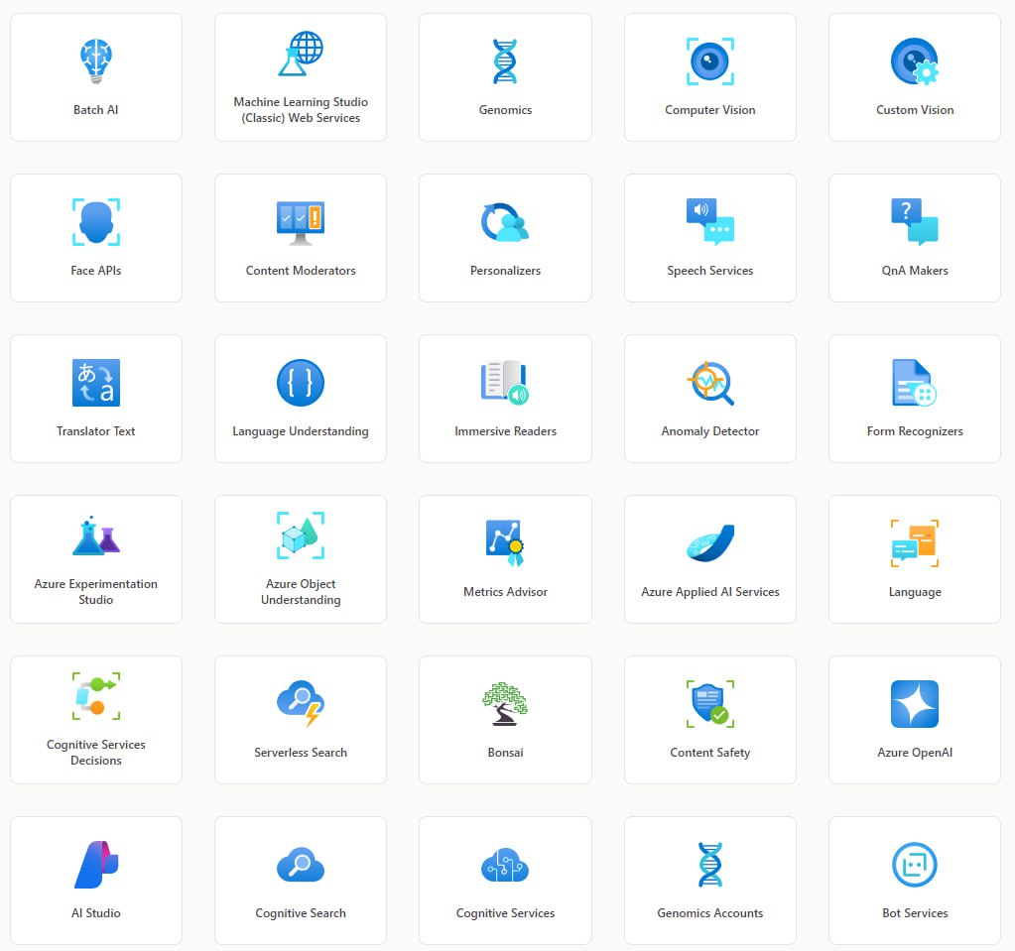Screen dimensions: 1015x951
Task: Open the Form Recognizers document icon
Action: (915, 383)
